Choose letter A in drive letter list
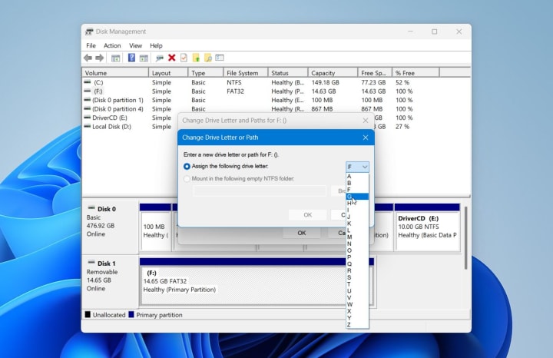 [x=357, y=177]
